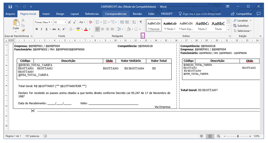Viewport: 268px width, 143px height.
Task: Click Substituir replace button
Action: (x=241, y=26)
